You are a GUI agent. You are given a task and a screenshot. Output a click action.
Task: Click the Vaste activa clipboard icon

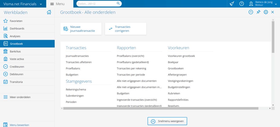pyautogui.click(x=5, y=59)
